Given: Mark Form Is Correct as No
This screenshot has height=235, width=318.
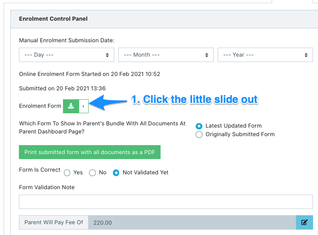Looking at the screenshot, I should [x=93, y=173].
